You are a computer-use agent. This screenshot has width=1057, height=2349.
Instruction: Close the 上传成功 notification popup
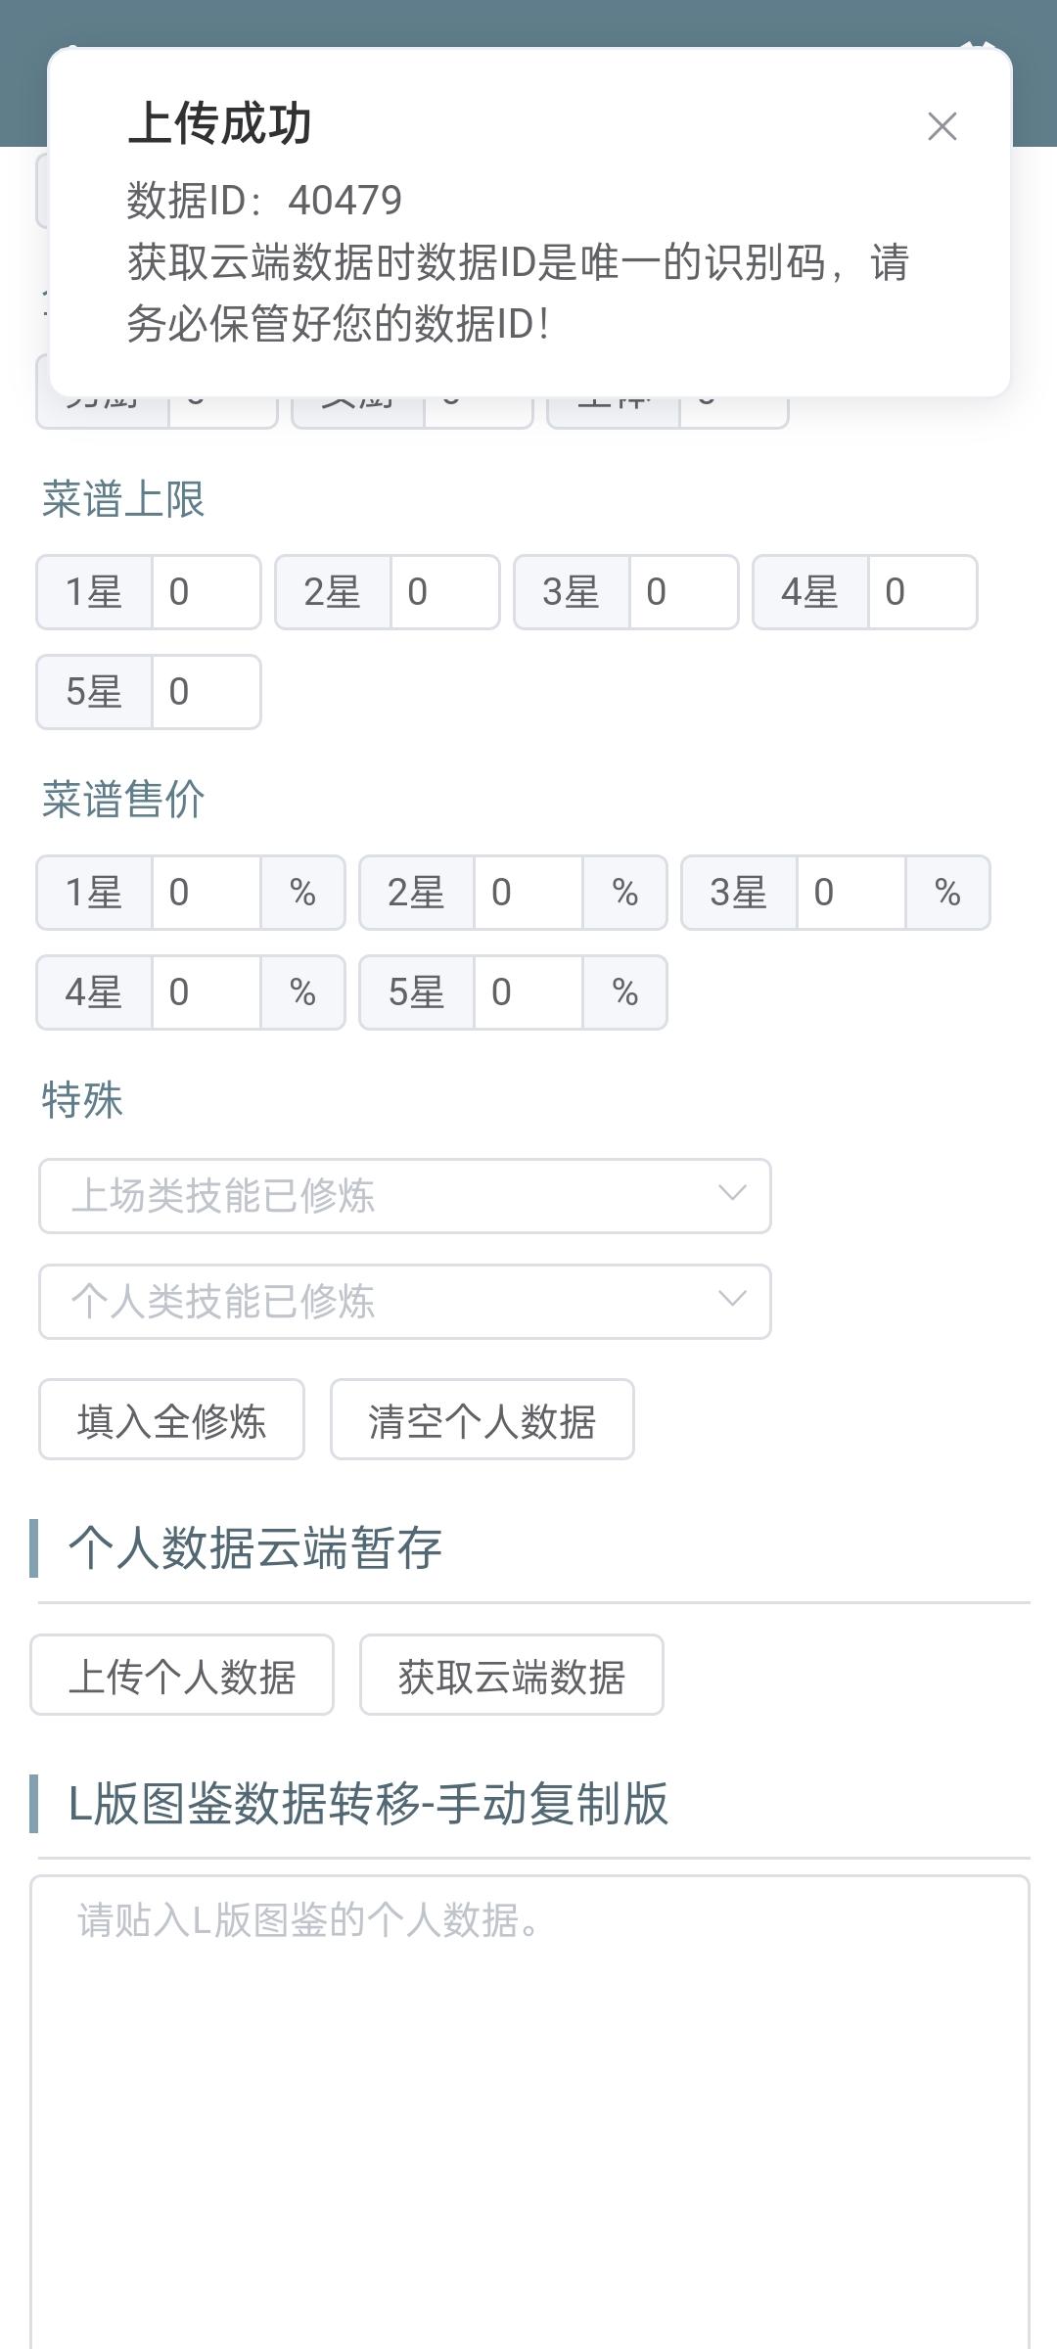942,126
